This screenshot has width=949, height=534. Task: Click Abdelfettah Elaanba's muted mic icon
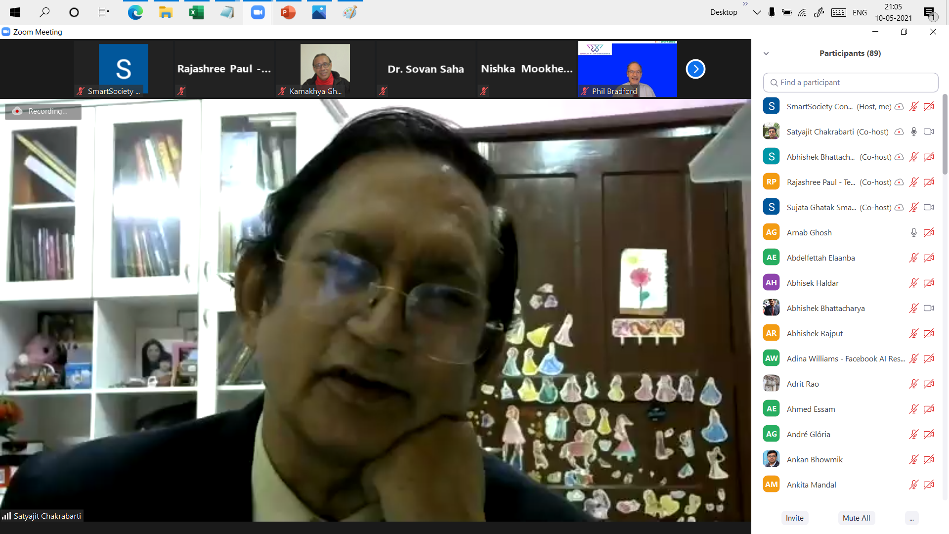(913, 258)
